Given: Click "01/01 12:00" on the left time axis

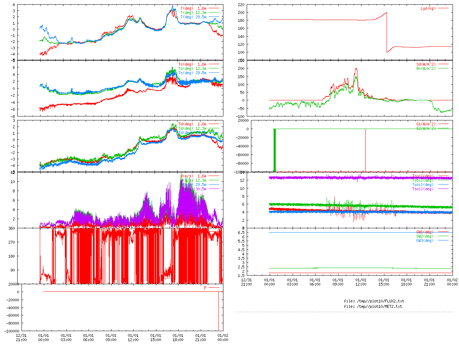Looking at the screenshot, I should [133, 338].
